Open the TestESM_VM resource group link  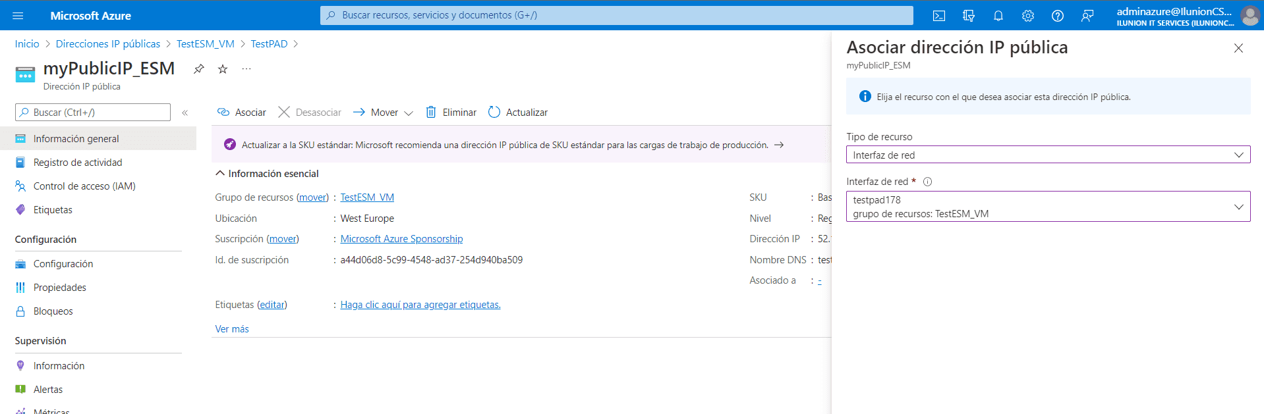[367, 197]
